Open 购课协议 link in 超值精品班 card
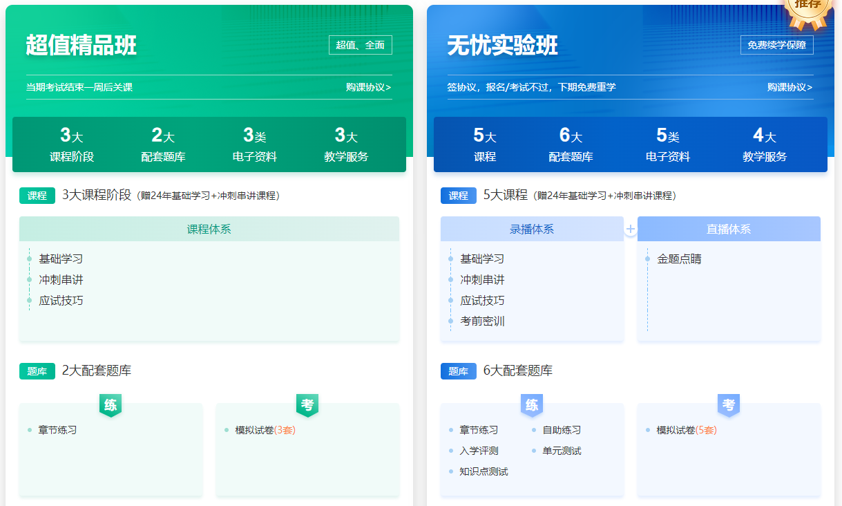 coord(369,87)
